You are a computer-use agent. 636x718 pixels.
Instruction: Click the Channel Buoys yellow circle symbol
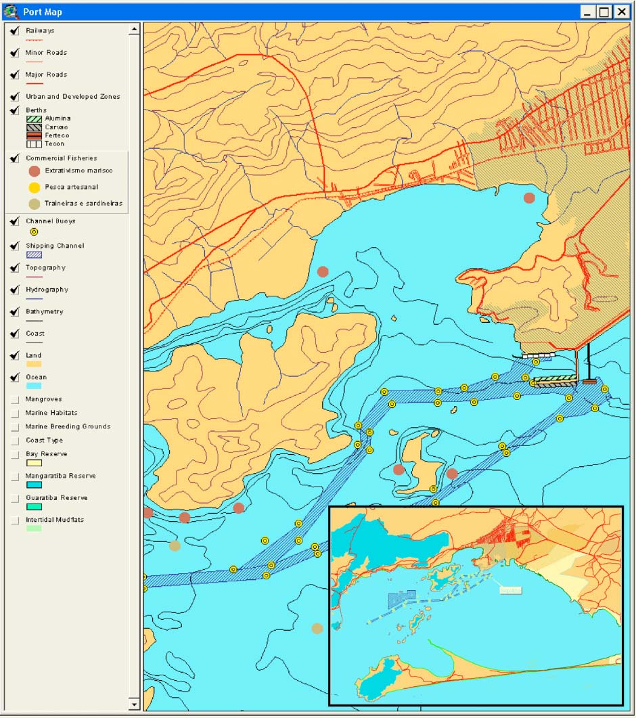click(x=34, y=231)
